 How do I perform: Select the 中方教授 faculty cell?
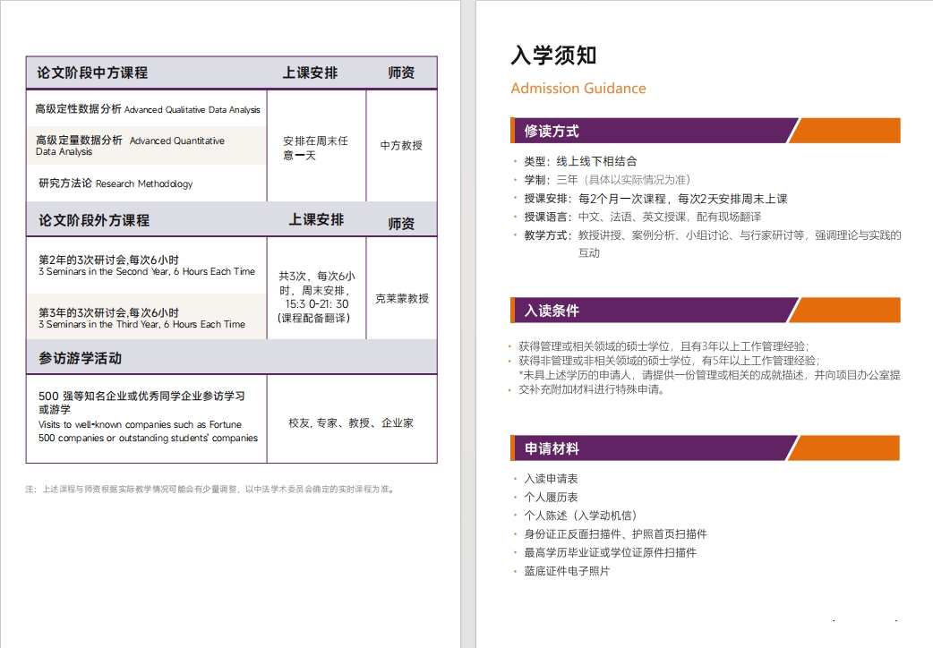coord(401,145)
